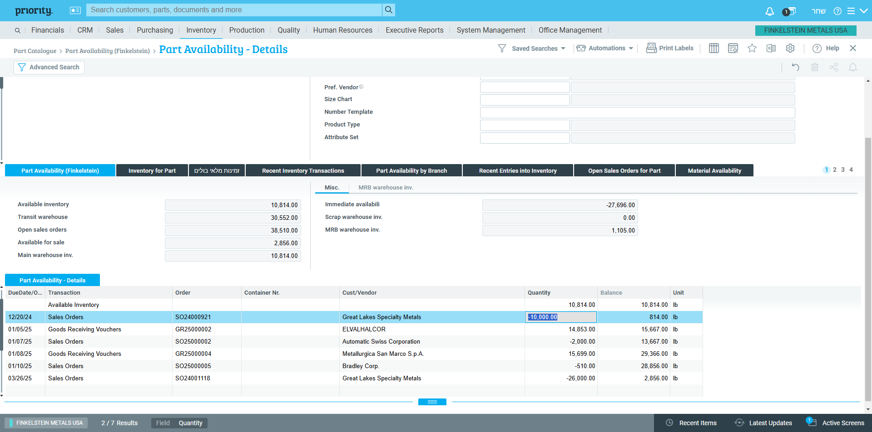Select the ELVALHALCOR vendor cell
This screenshot has height=432, width=872.
point(432,329)
